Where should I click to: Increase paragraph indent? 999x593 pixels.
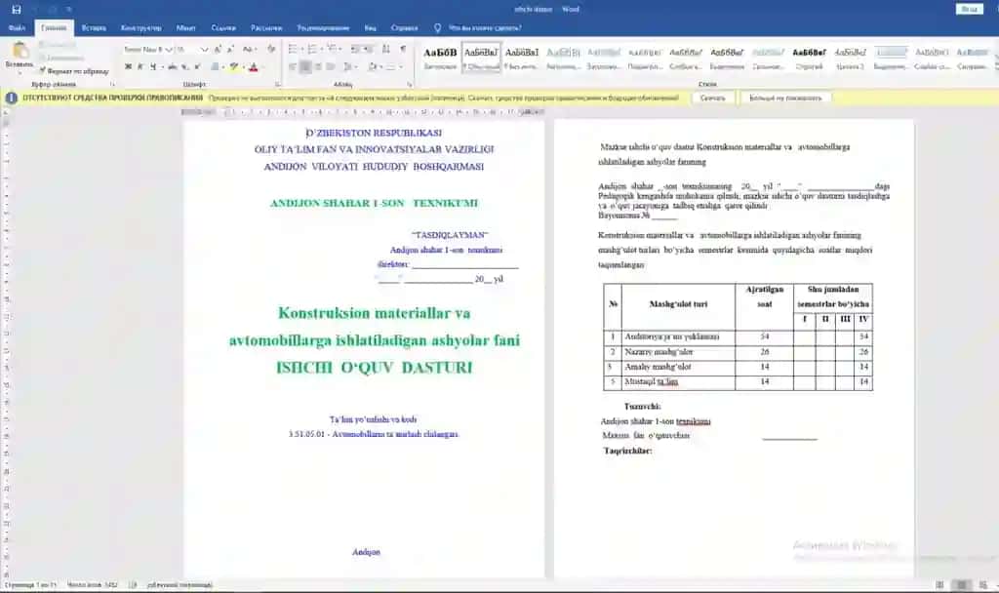370,49
